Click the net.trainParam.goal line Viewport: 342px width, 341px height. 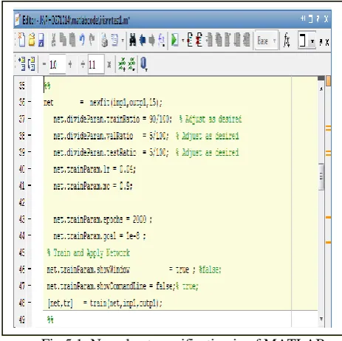pyautogui.click(x=100, y=236)
